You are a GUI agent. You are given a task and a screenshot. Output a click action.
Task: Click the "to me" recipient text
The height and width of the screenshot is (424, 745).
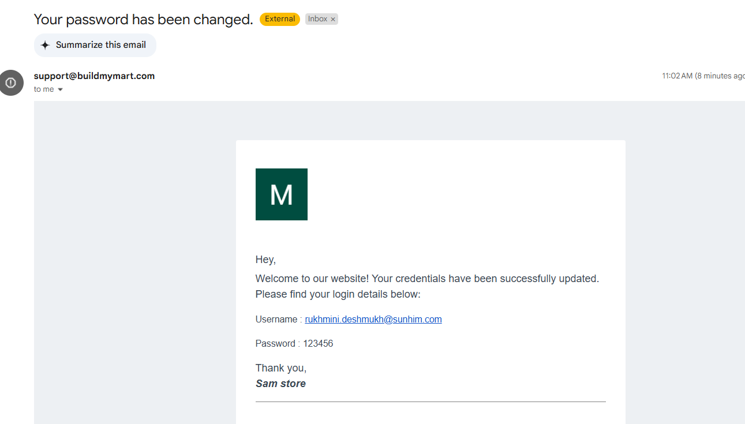[x=44, y=89]
